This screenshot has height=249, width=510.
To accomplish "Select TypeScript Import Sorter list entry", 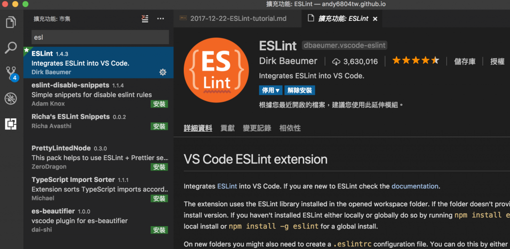I will coord(99,189).
